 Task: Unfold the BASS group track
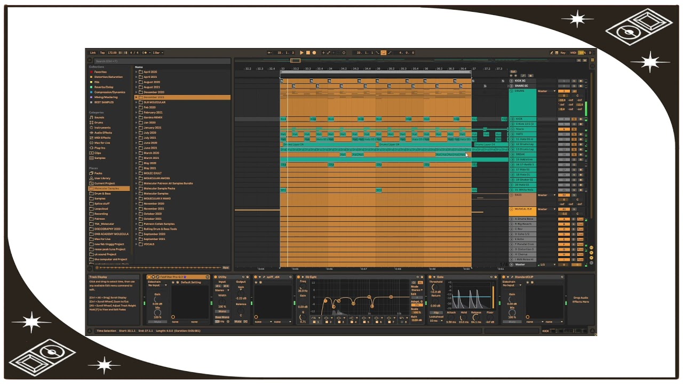coord(512,195)
